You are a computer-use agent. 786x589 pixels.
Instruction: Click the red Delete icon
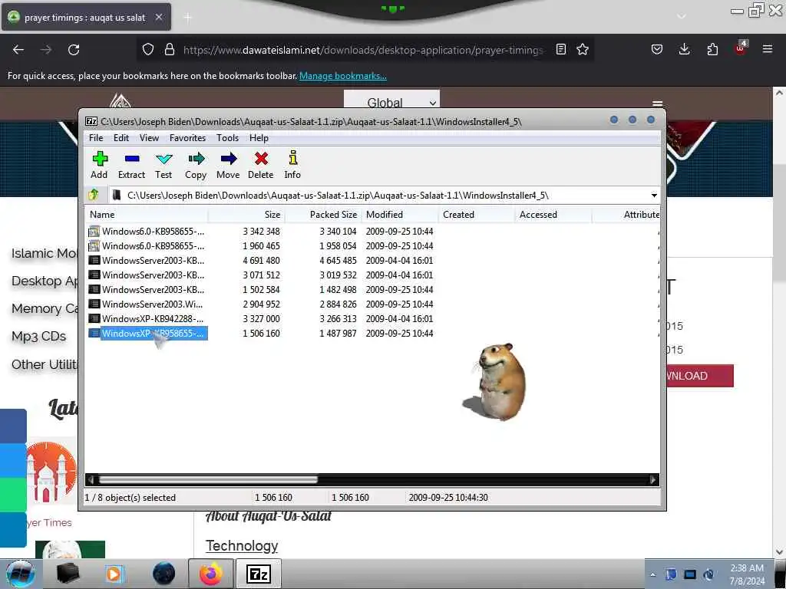pos(261,165)
